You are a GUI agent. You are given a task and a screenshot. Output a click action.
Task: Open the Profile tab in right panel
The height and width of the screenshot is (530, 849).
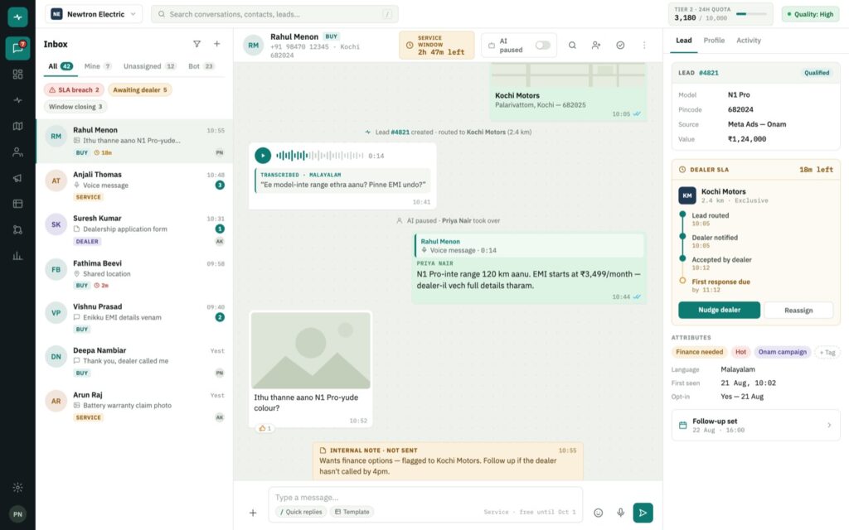[714, 41]
